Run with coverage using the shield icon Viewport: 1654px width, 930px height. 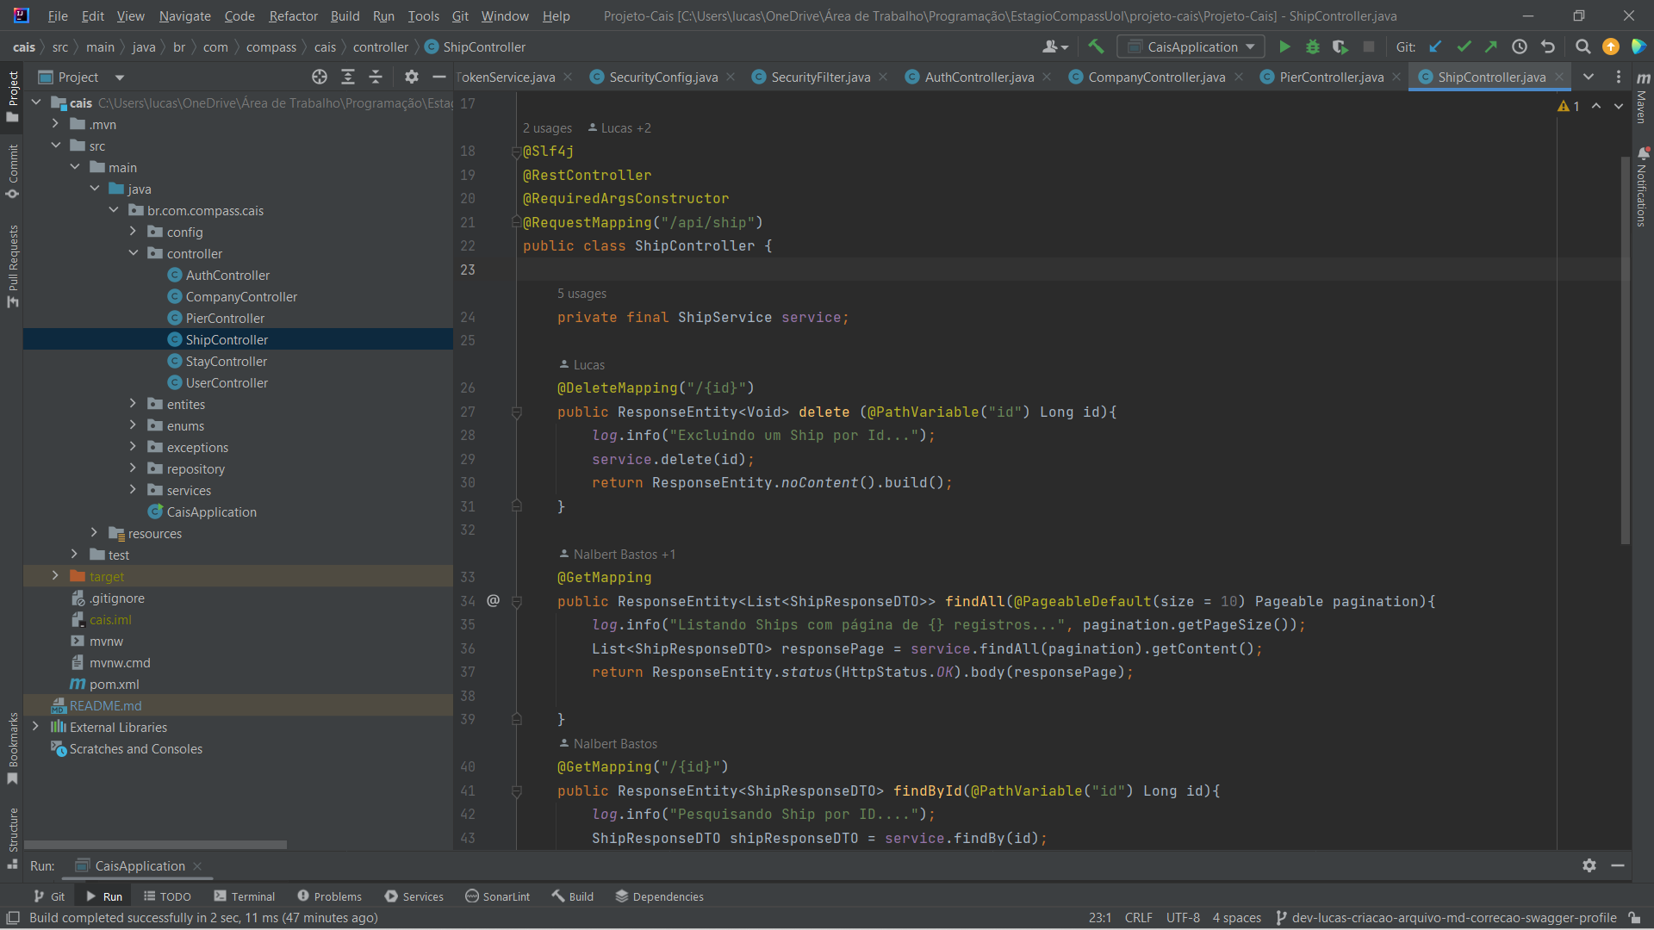[x=1340, y=47]
